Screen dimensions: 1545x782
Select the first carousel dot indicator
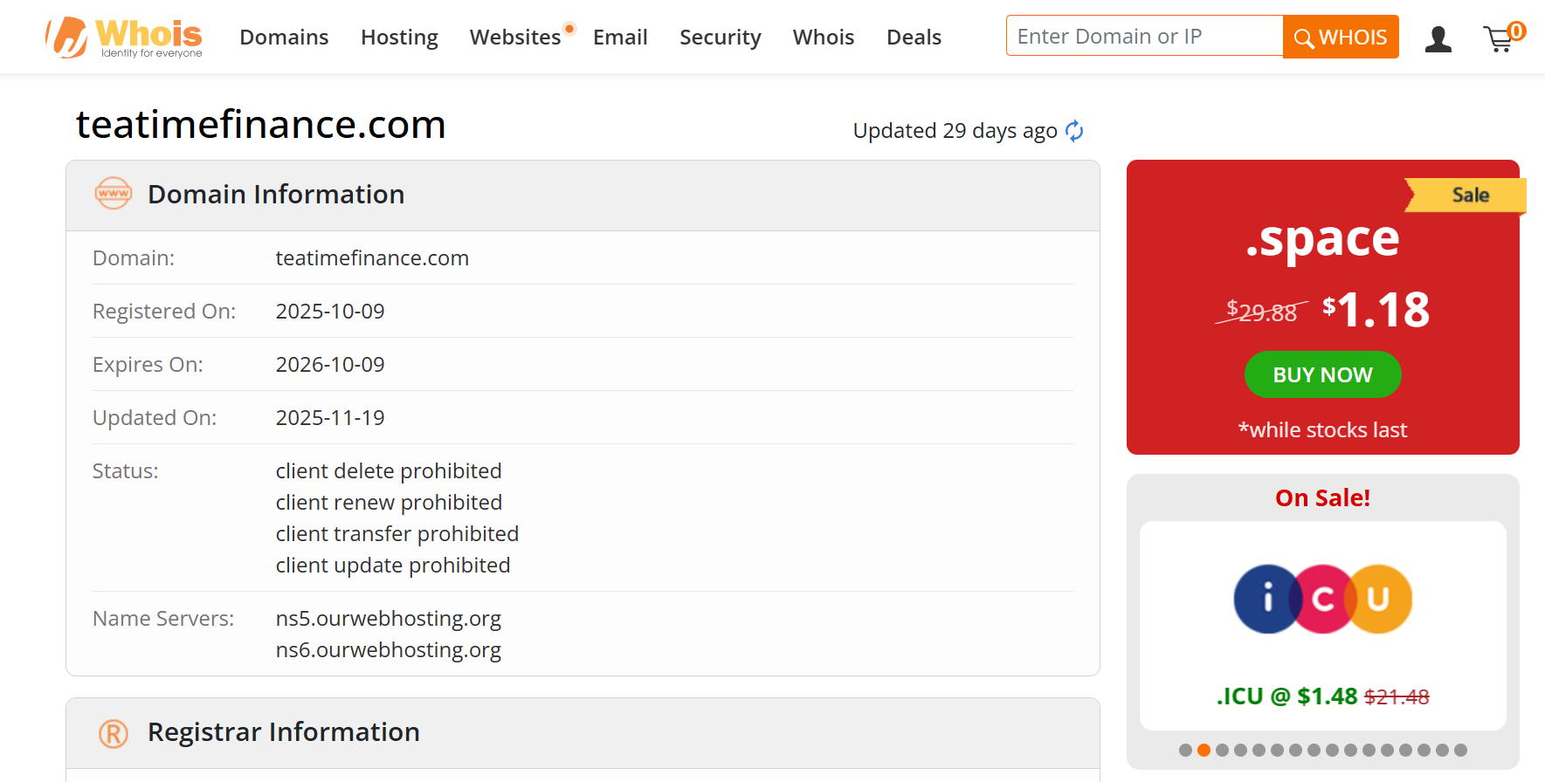(1185, 750)
